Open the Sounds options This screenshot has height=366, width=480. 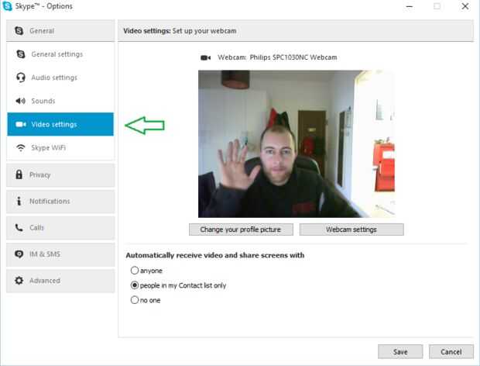[x=60, y=101]
